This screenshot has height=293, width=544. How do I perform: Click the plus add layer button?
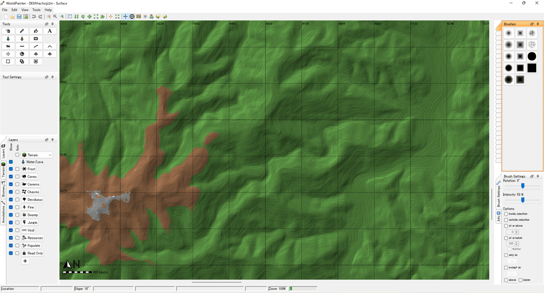25,261
